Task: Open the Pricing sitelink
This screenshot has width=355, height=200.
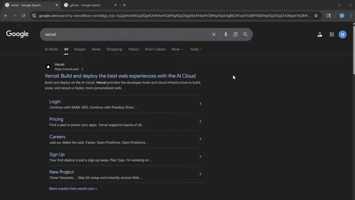Action: (57, 119)
